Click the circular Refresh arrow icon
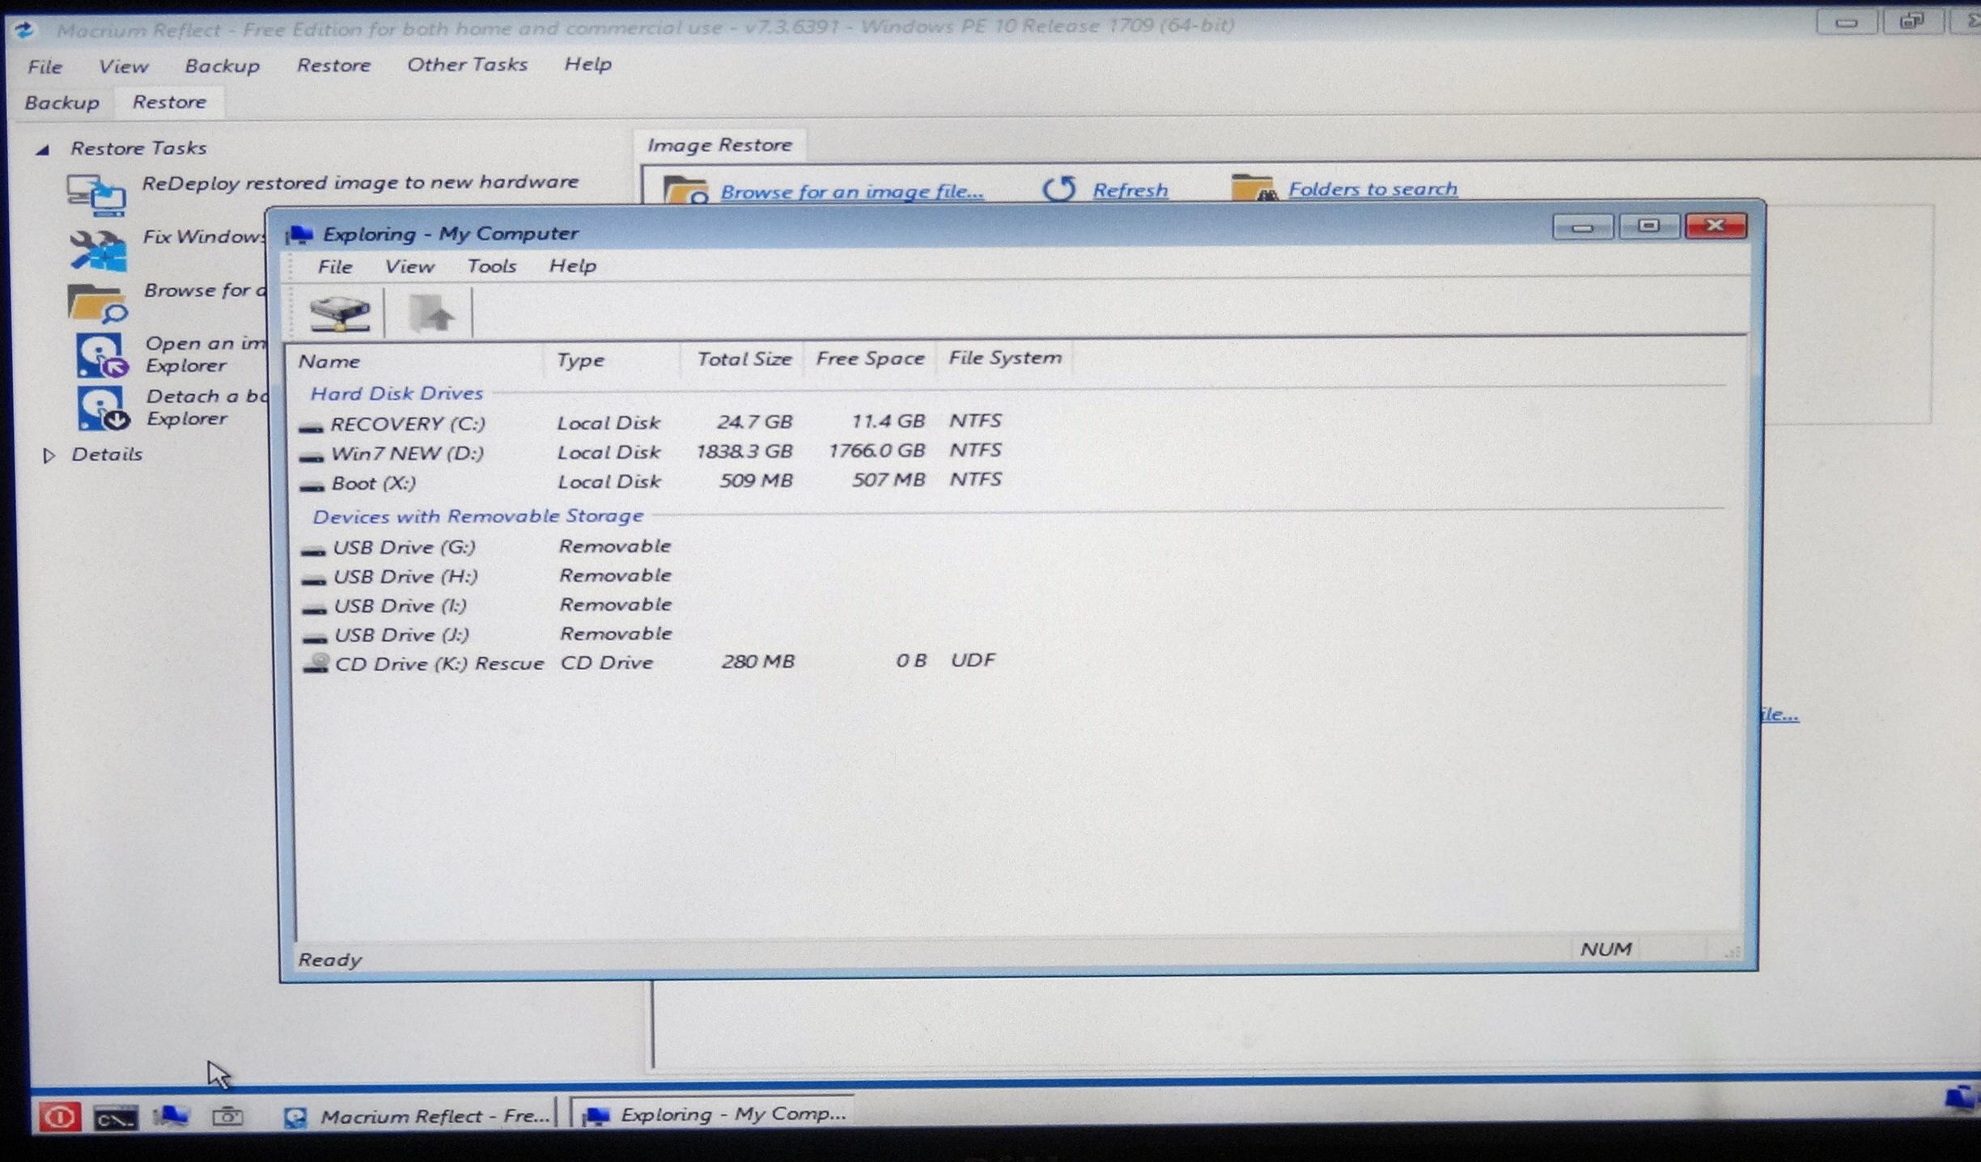Image resolution: width=1981 pixels, height=1162 pixels. tap(1059, 189)
